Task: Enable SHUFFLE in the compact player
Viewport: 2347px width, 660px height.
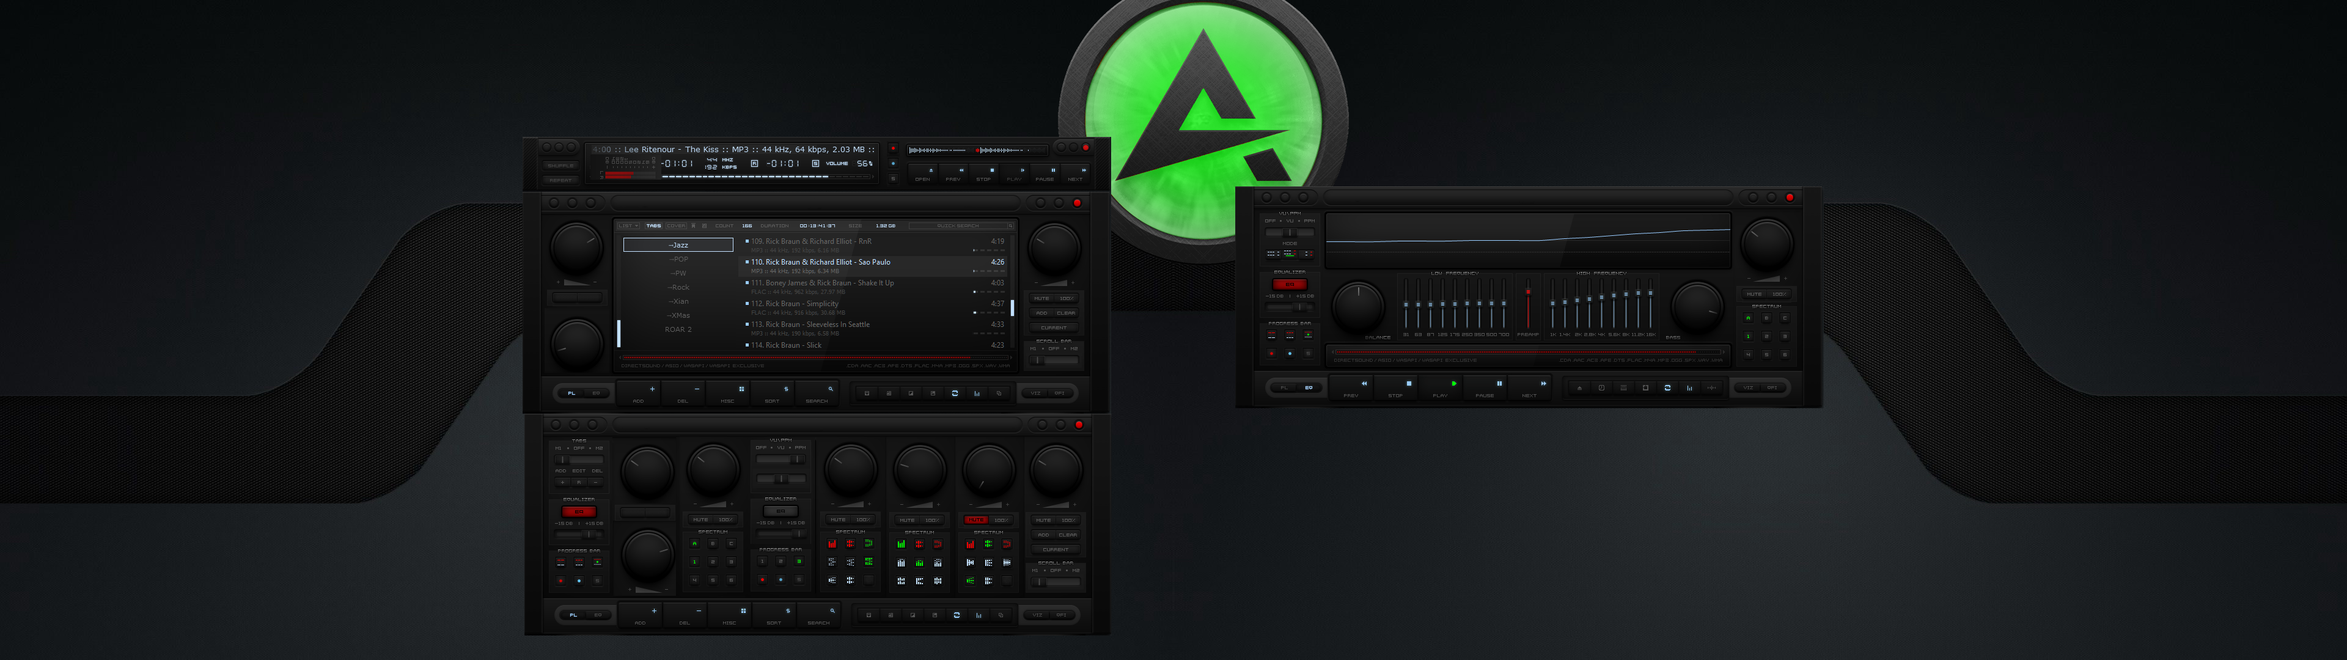Action: [560, 166]
